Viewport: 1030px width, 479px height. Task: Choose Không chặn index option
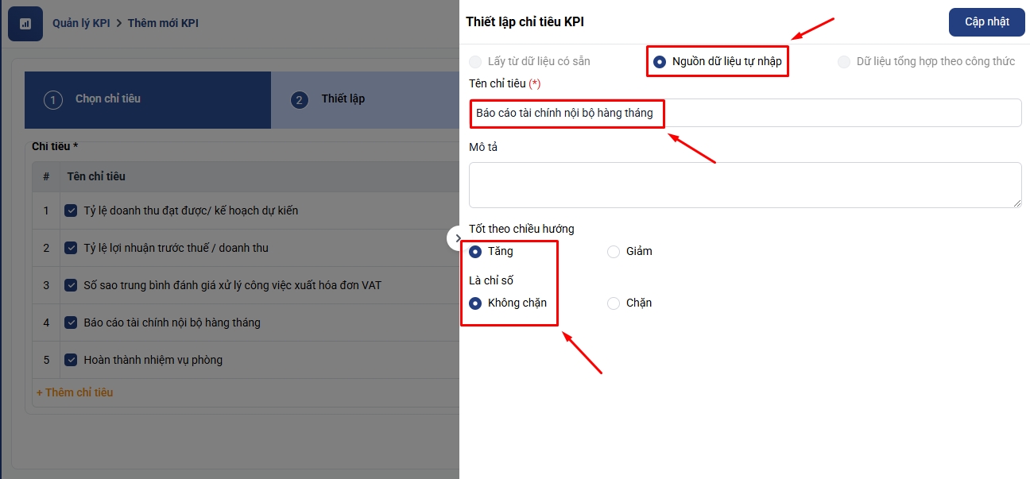(x=475, y=303)
